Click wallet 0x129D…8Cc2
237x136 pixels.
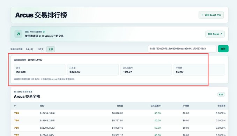point(47,128)
